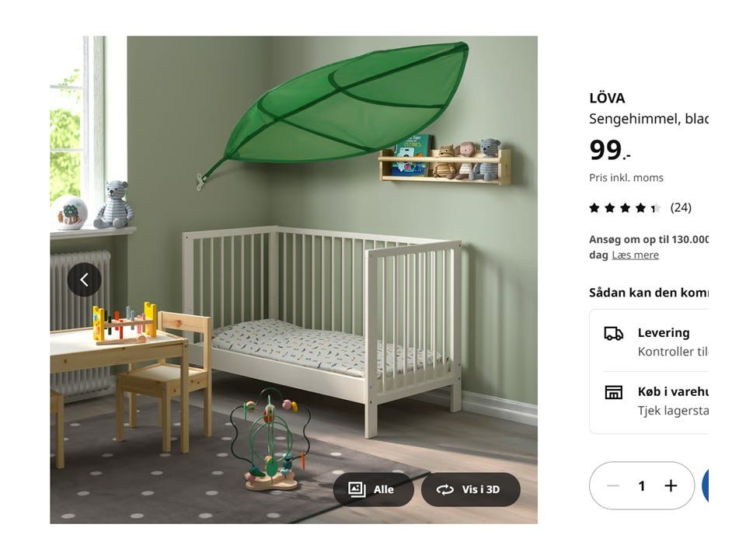Click the gallery icon on Alle button

coord(357,489)
